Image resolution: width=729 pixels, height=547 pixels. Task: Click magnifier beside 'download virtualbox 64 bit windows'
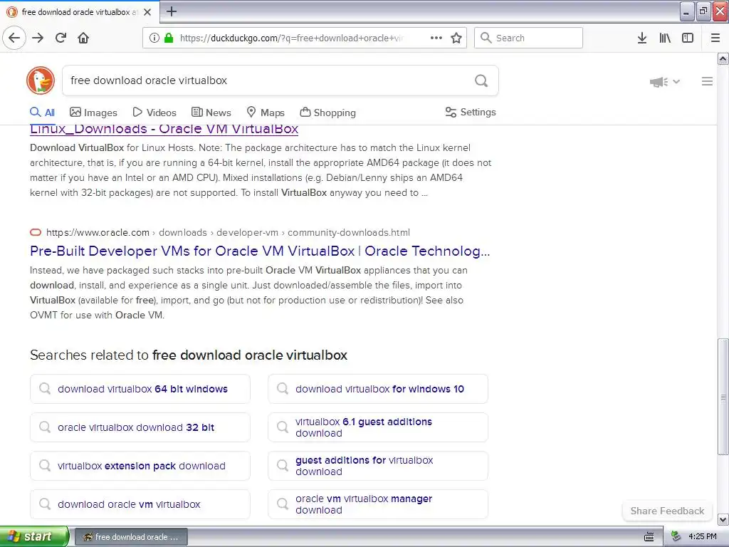[45, 388]
